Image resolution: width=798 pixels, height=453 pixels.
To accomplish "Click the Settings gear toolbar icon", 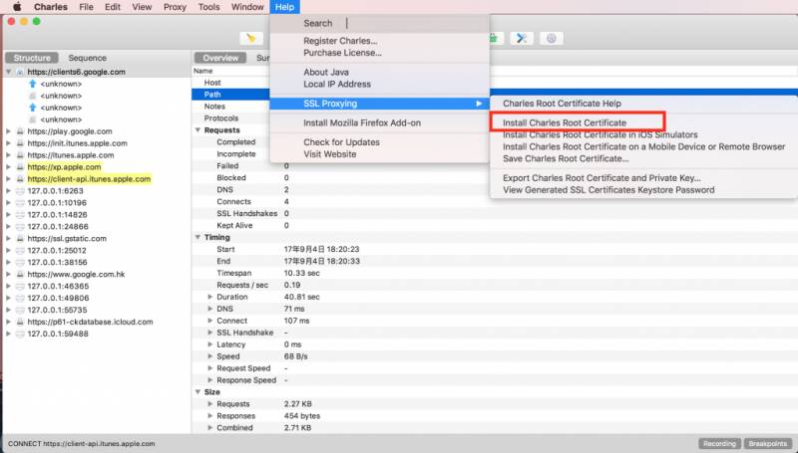I will click(552, 39).
